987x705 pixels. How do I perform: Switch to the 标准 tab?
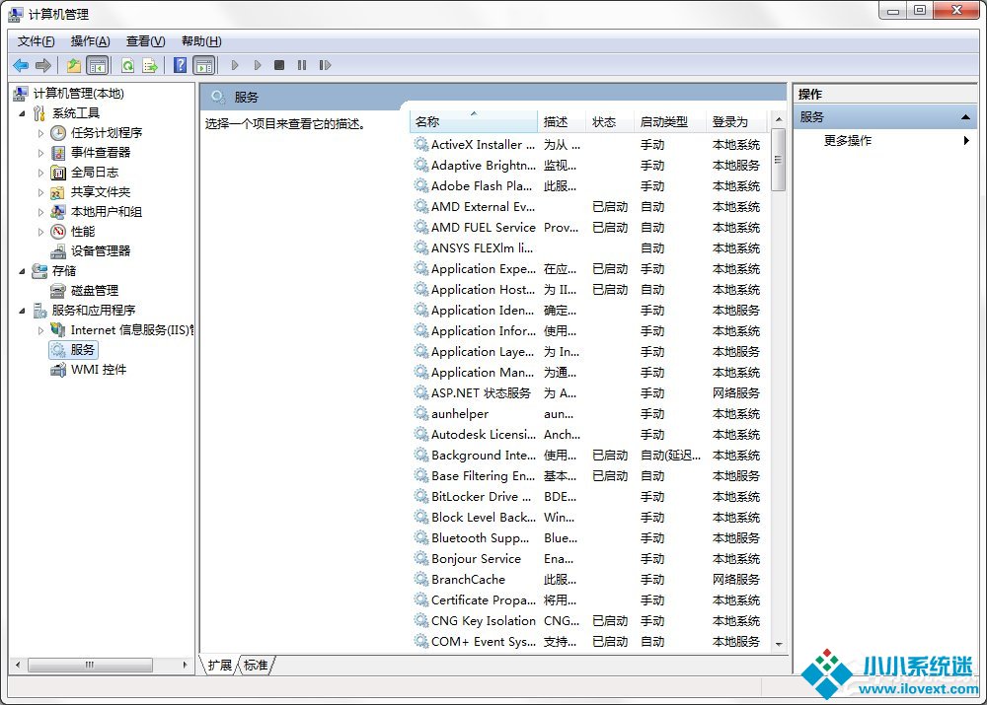256,666
